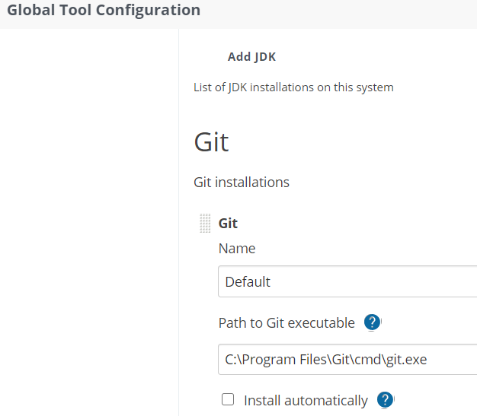Click the large Git section heading
This screenshot has height=416, width=477.
pyautogui.click(x=212, y=142)
